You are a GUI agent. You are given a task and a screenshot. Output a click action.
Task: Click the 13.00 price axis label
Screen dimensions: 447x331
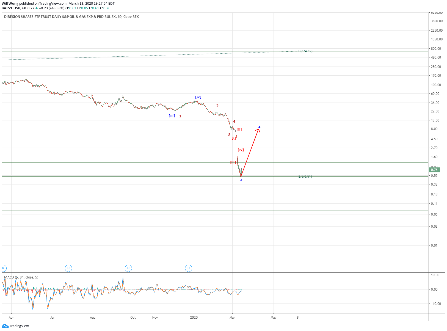pos(435,120)
